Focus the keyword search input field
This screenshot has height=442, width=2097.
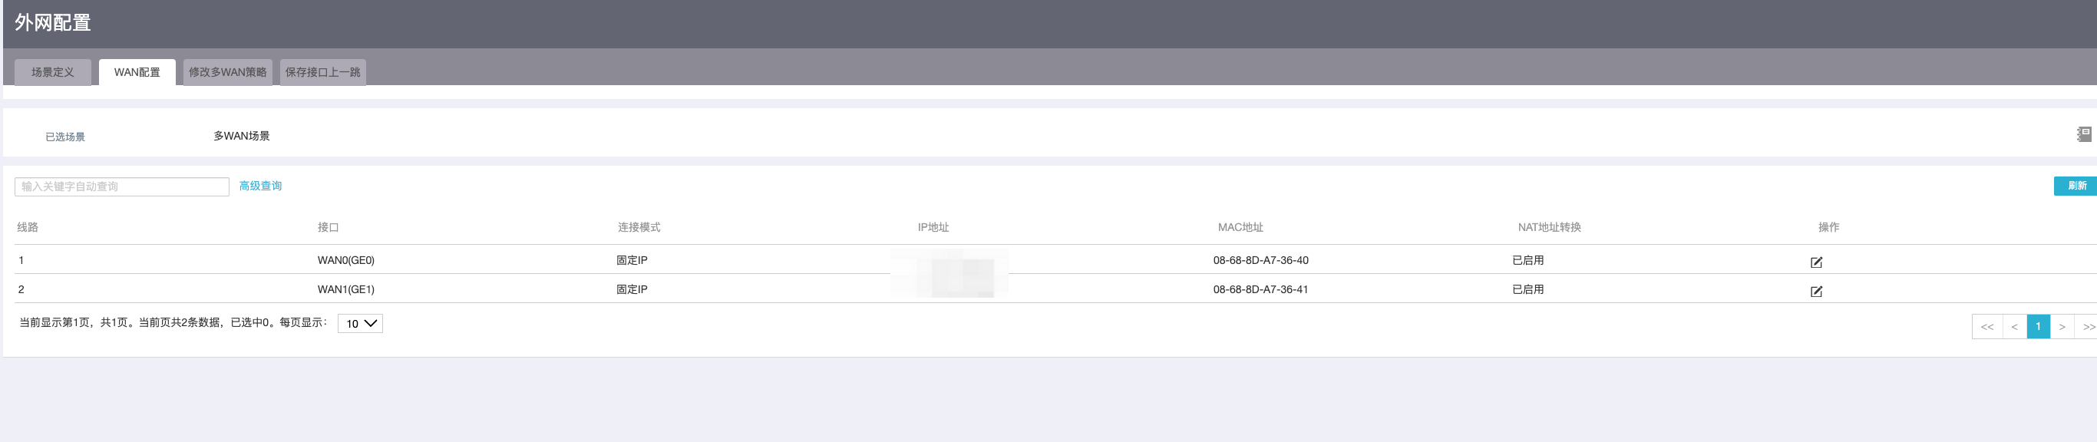pyautogui.click(x=122, y=186)
